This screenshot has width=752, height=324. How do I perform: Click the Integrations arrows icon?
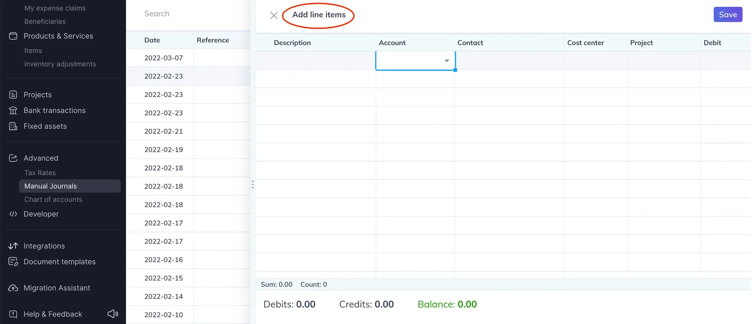coord(13,246)
